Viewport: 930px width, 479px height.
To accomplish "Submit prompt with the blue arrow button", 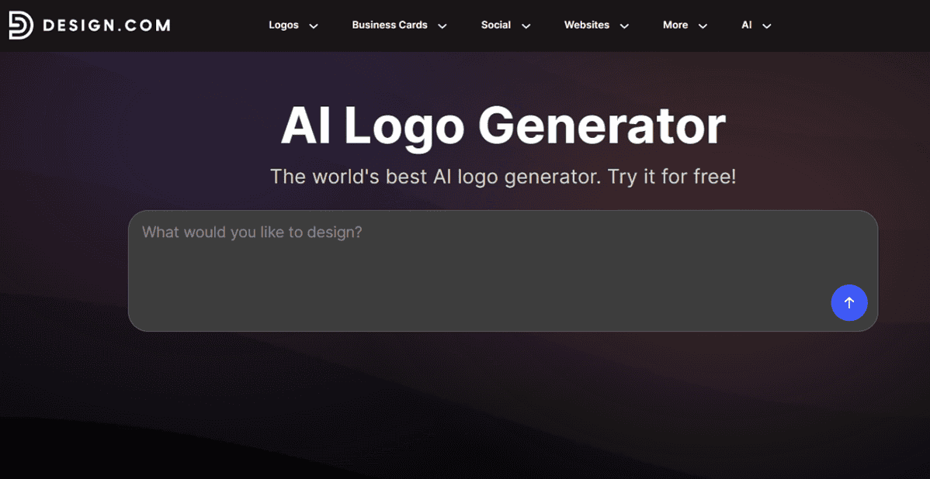I will click(x=848, y=303).
